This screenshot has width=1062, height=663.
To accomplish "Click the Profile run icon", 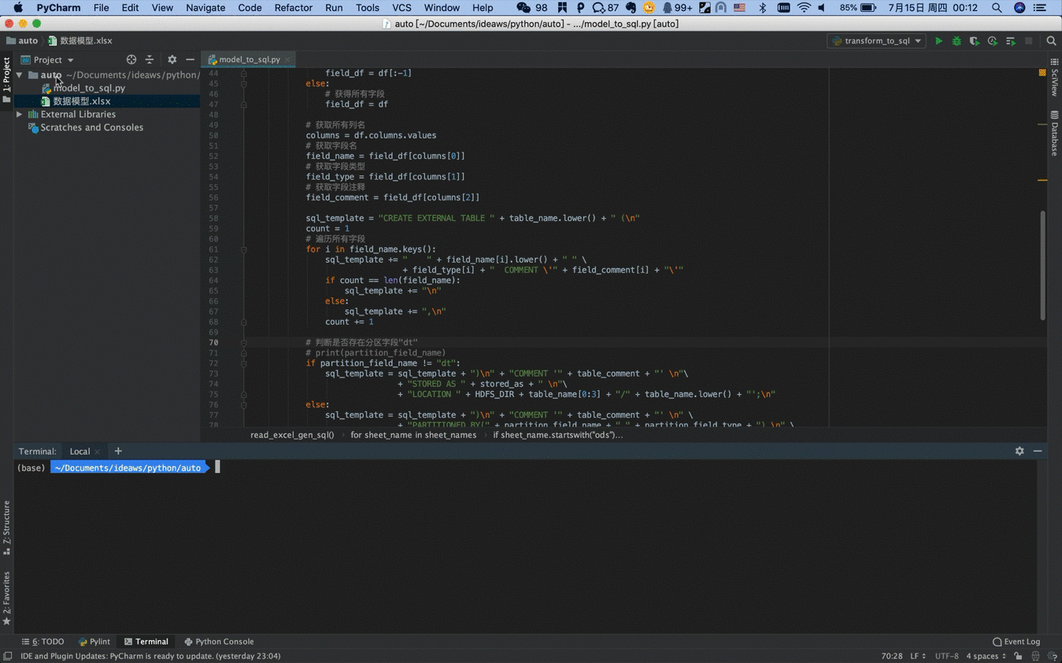I will pos(993,41).
